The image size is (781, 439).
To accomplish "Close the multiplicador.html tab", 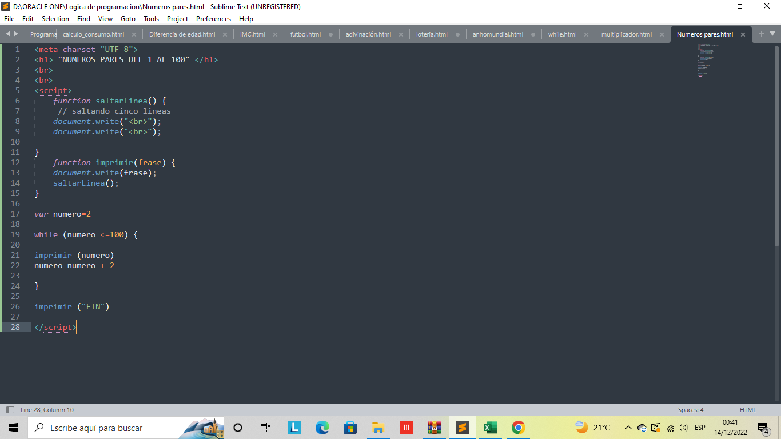I will pos(662,34).
